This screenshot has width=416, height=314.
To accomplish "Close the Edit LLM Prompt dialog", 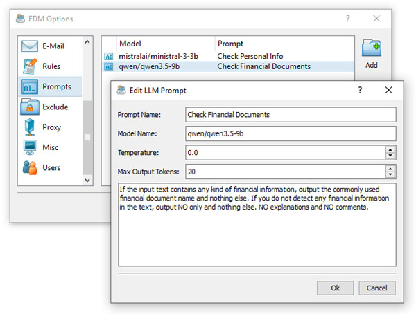I will (389, 90).
